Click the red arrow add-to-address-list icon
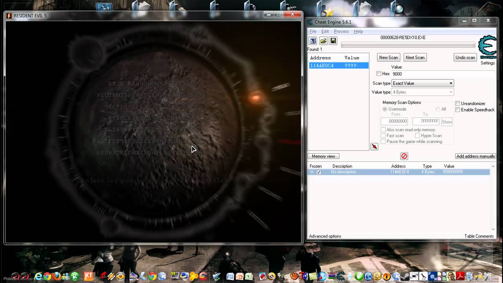The width and height of the screenshot is (503, 283). [x=374, y=147]
